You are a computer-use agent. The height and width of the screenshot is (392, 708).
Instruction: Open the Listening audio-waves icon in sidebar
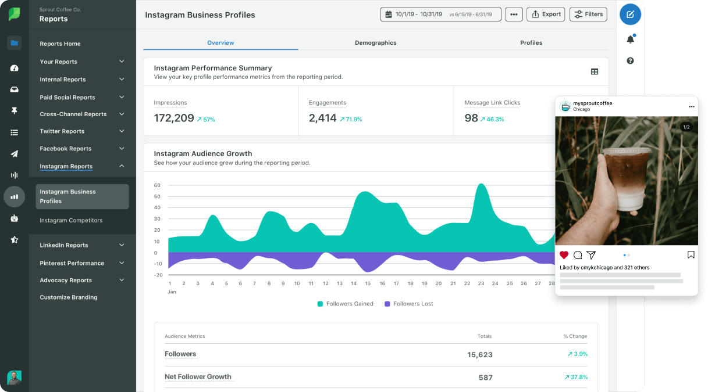pyautogui.click(x=14, y=175)
